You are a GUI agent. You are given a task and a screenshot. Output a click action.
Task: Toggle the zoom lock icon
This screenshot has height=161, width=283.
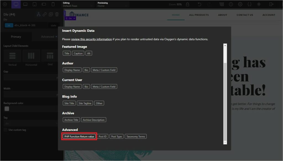pyautogui.click(x=188, y=4)
